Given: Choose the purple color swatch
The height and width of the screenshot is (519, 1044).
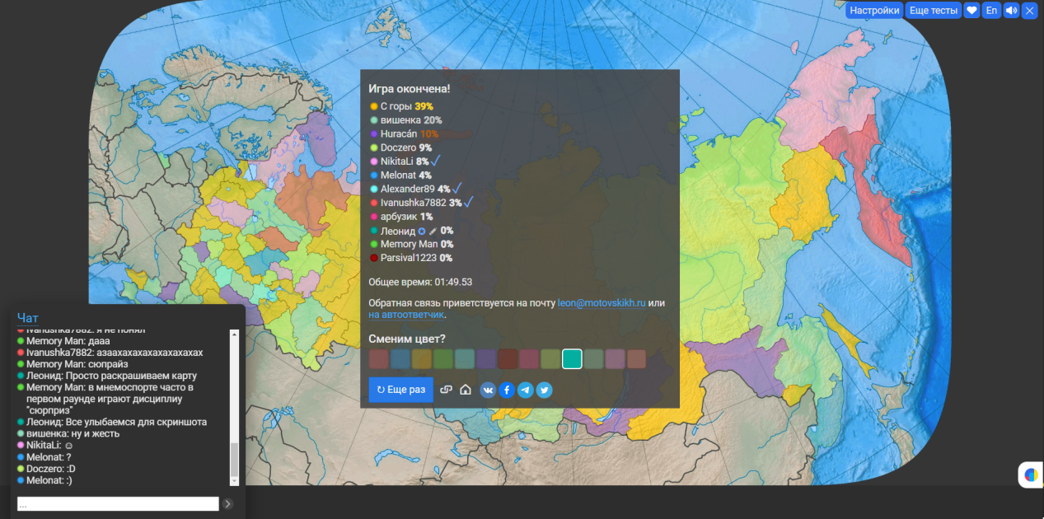Looking at the screenshot, I should click(486, 358).
